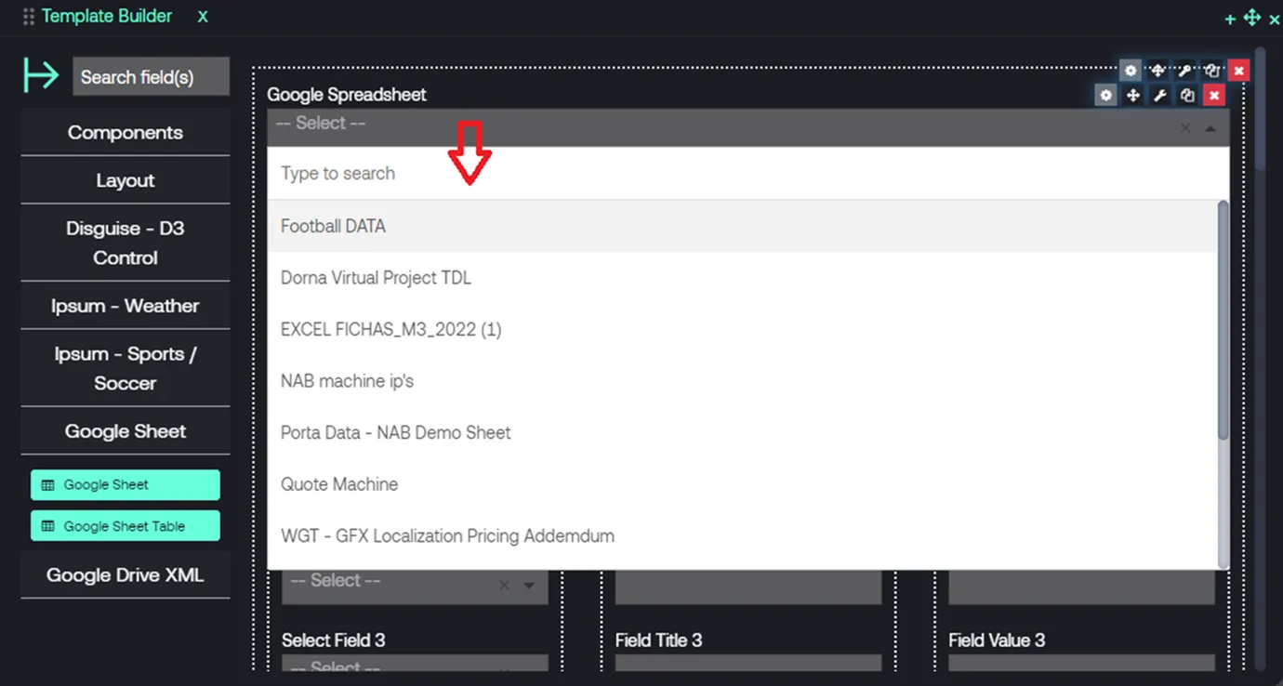1283x686 pixels.
Task: Click the green move arrows icon in the header
Action: coord(1252,18)
